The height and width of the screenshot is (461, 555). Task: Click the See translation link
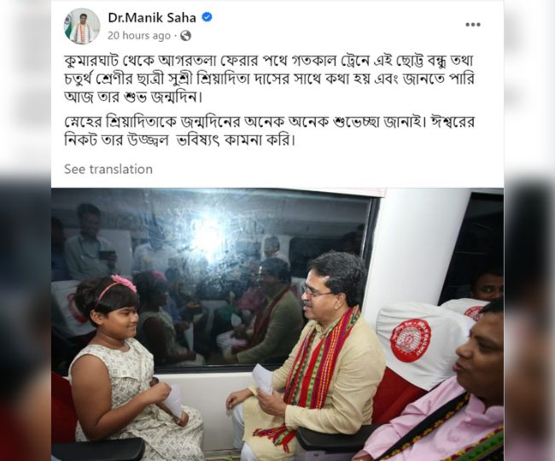point(108,169)
